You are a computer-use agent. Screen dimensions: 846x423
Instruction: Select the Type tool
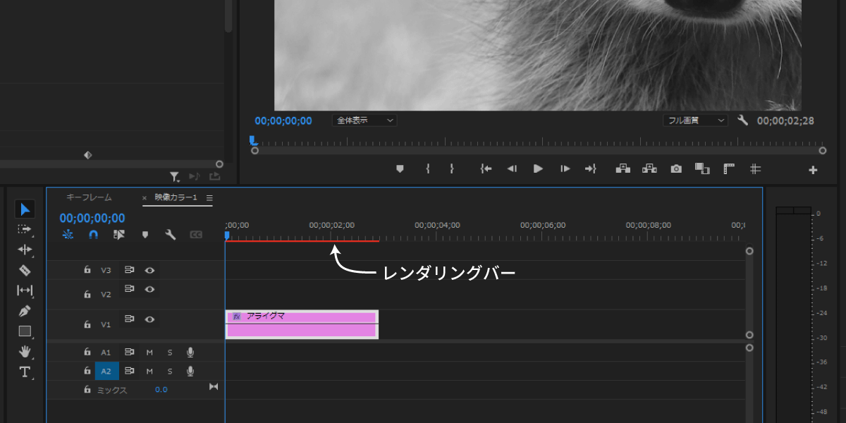point(25,372)
